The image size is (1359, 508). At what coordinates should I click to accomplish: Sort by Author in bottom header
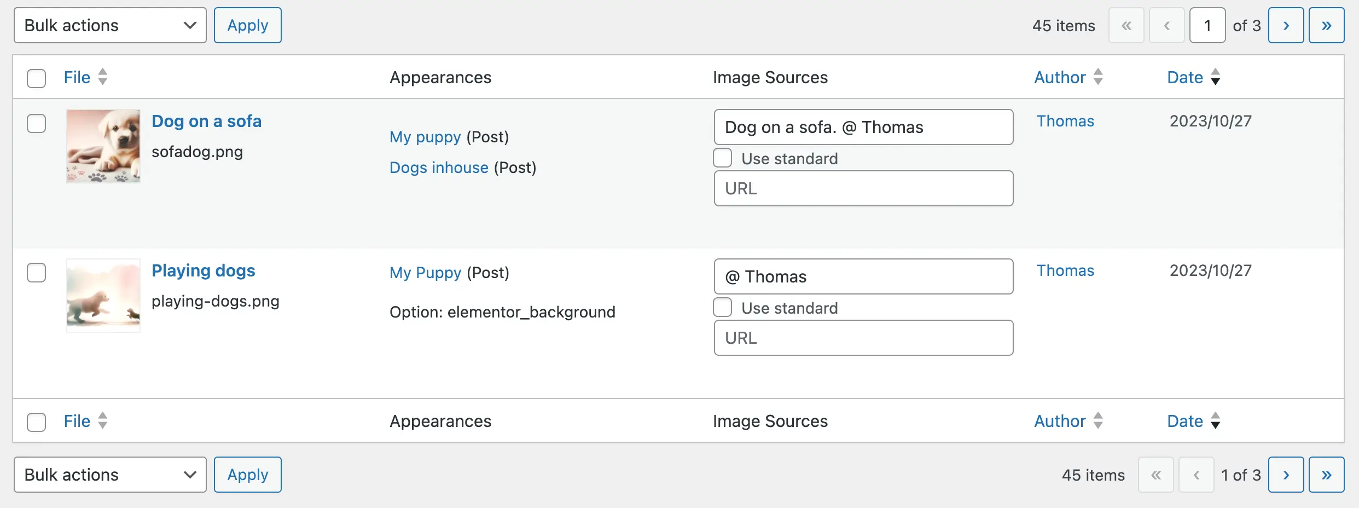tap(1059, 421)
